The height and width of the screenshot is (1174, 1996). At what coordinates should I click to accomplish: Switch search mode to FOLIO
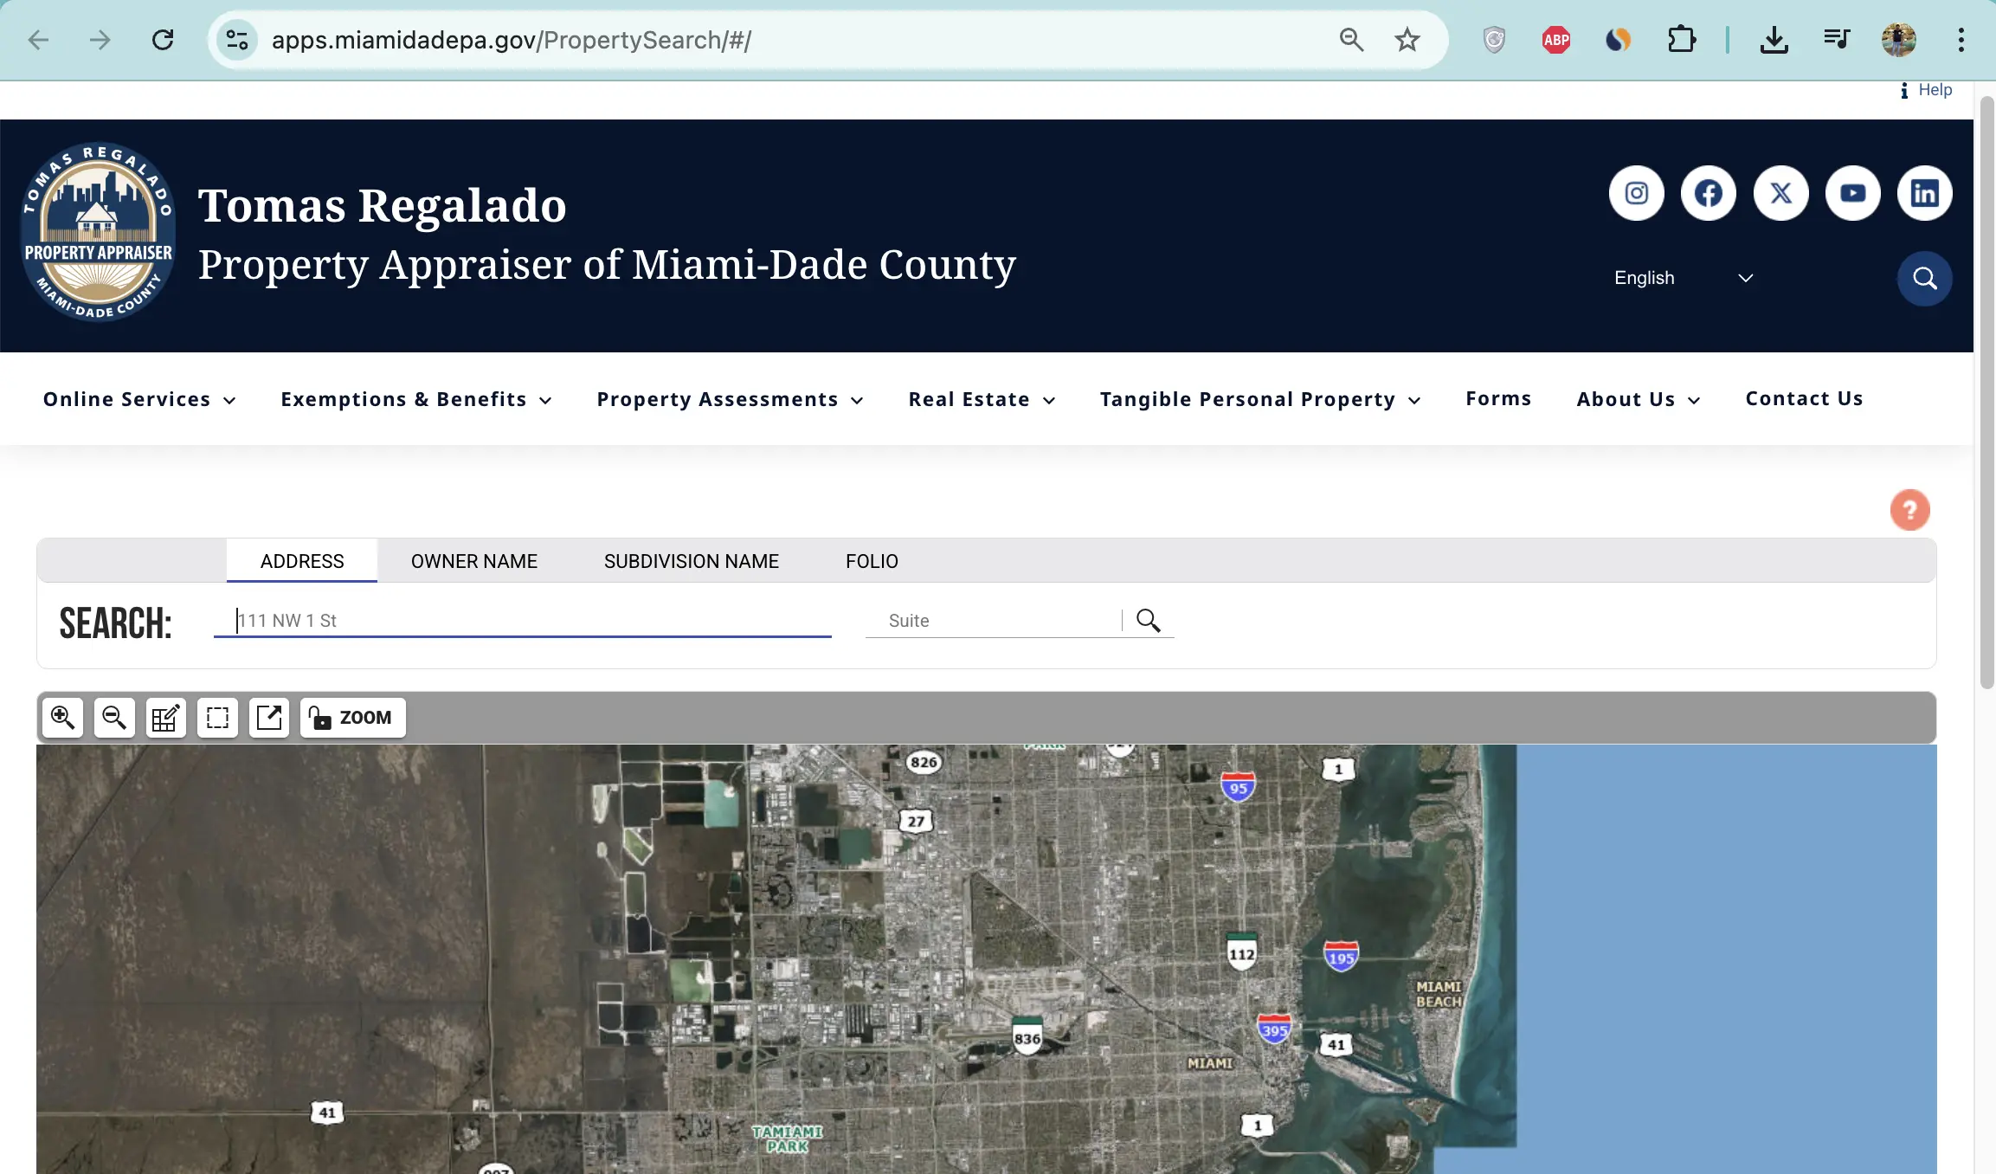pos(871,561)
